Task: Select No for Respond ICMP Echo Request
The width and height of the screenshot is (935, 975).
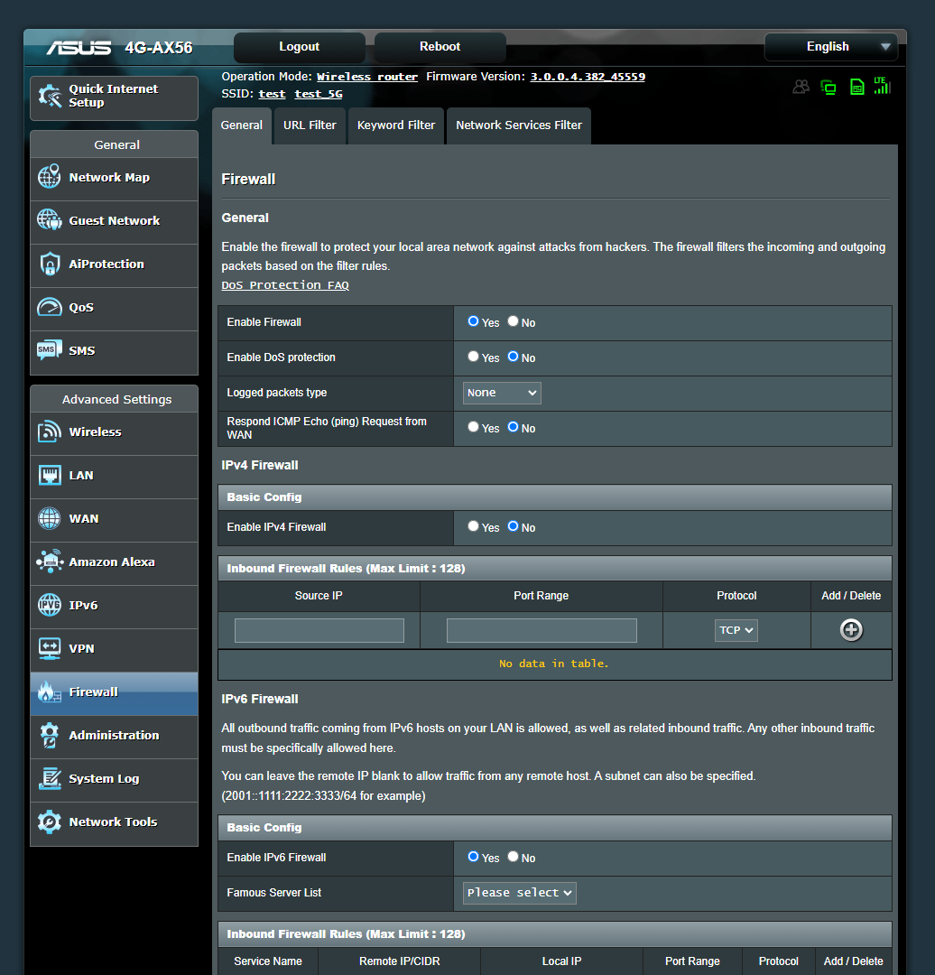Action: click(x=513, y=426)
